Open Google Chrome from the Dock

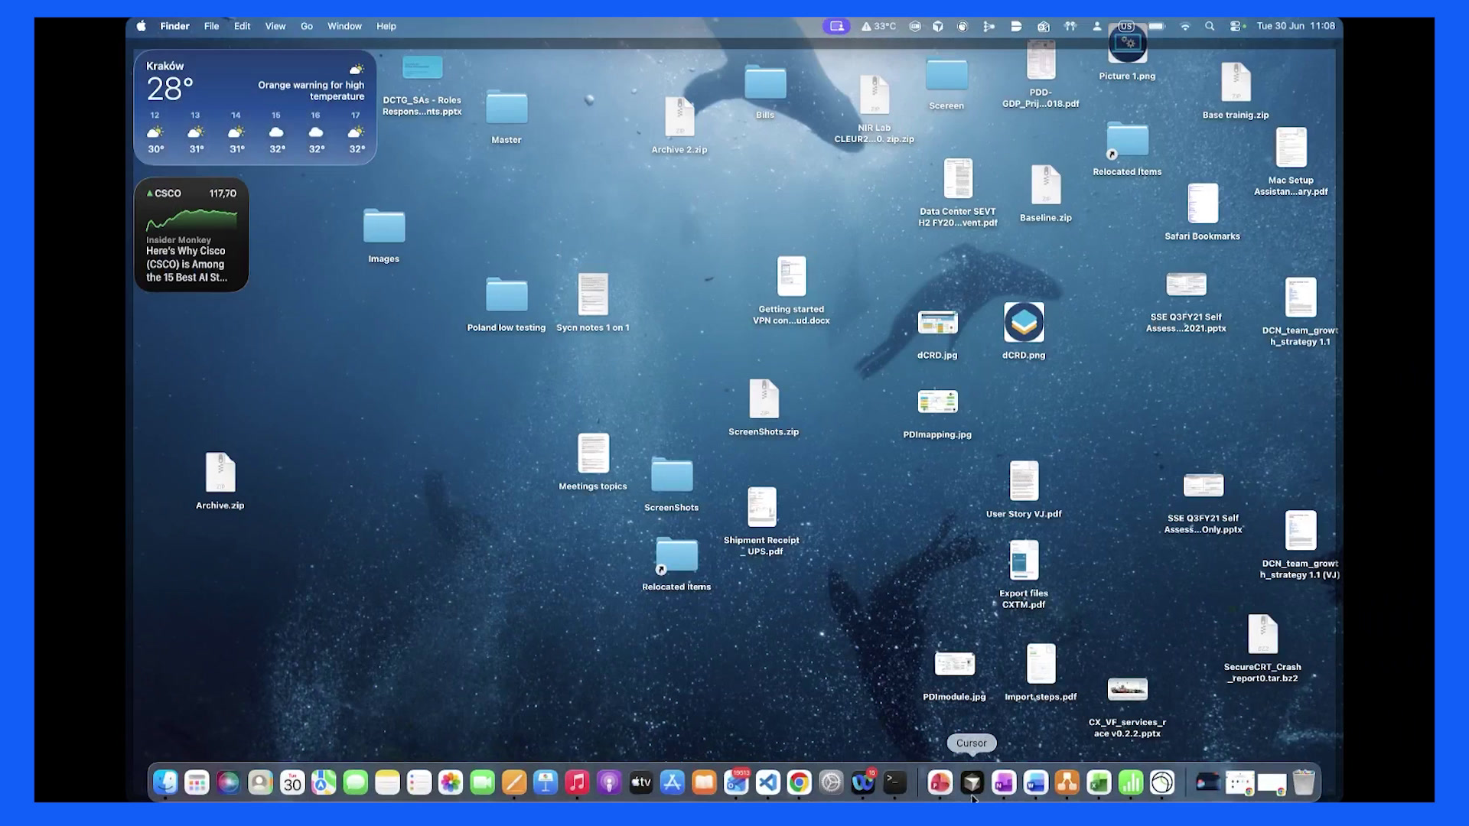[799, 782]
